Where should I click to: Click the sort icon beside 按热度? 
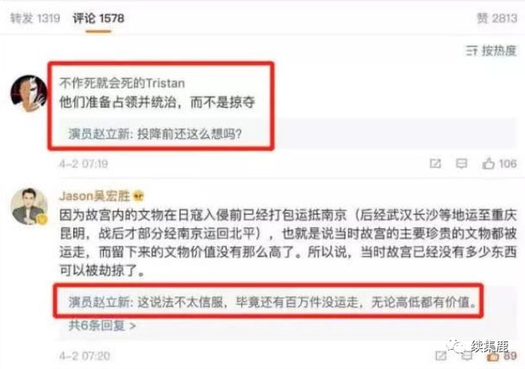pos(472,51)
